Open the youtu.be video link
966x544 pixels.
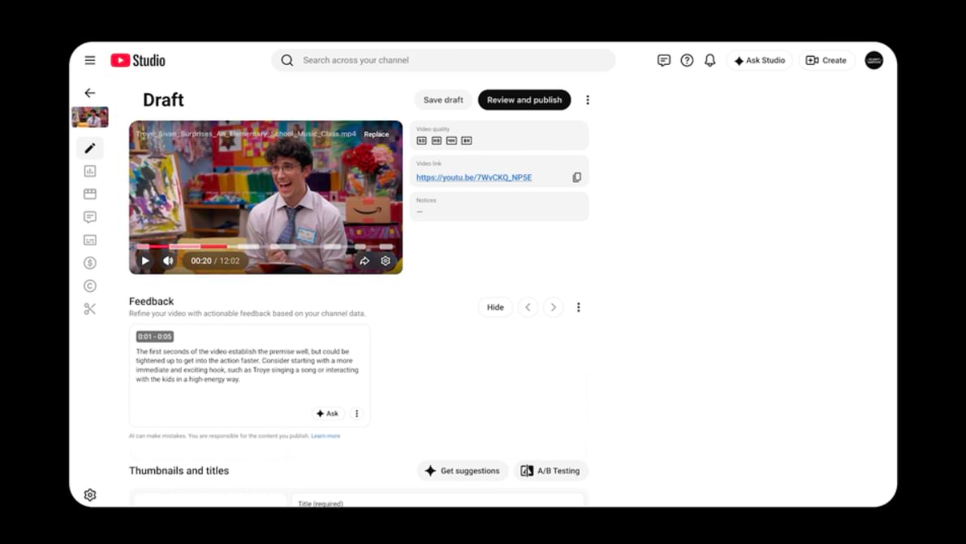tap(474, 178)
